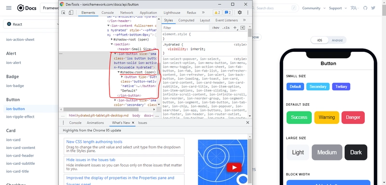Screen dimensions: 386x185
Task: Open drawer three-dot menu
Action: pyautogui.click(x=63, y=123)
